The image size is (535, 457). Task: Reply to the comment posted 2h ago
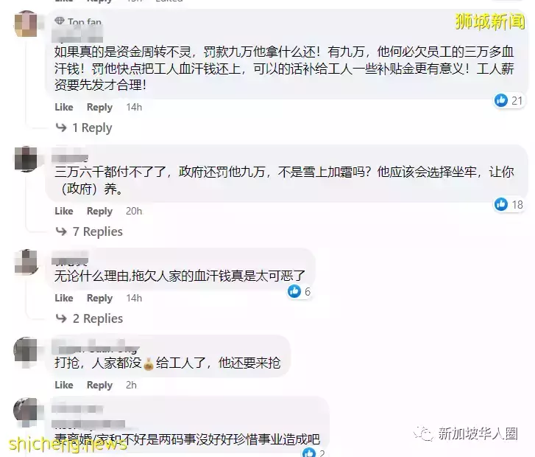(x=99, y=385)
